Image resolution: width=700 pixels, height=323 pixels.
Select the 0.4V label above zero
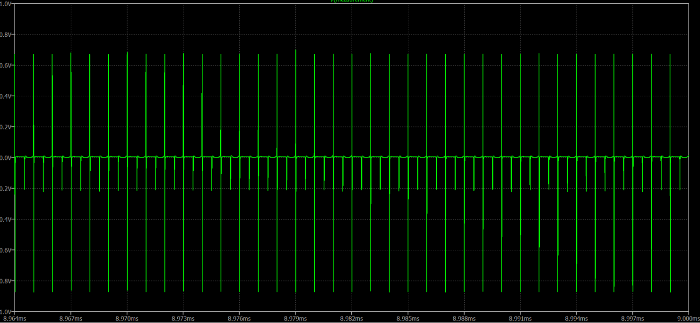coord(6,96)
